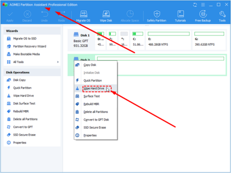Open Partition Recovery Wizard link

(30, 47)
